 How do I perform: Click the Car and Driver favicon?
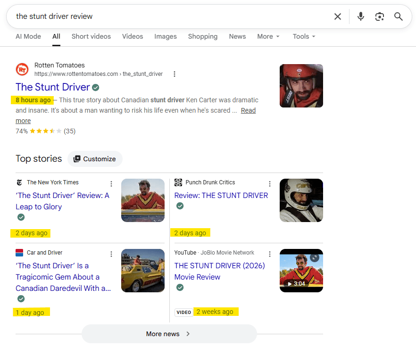click(x=19, y=253)
